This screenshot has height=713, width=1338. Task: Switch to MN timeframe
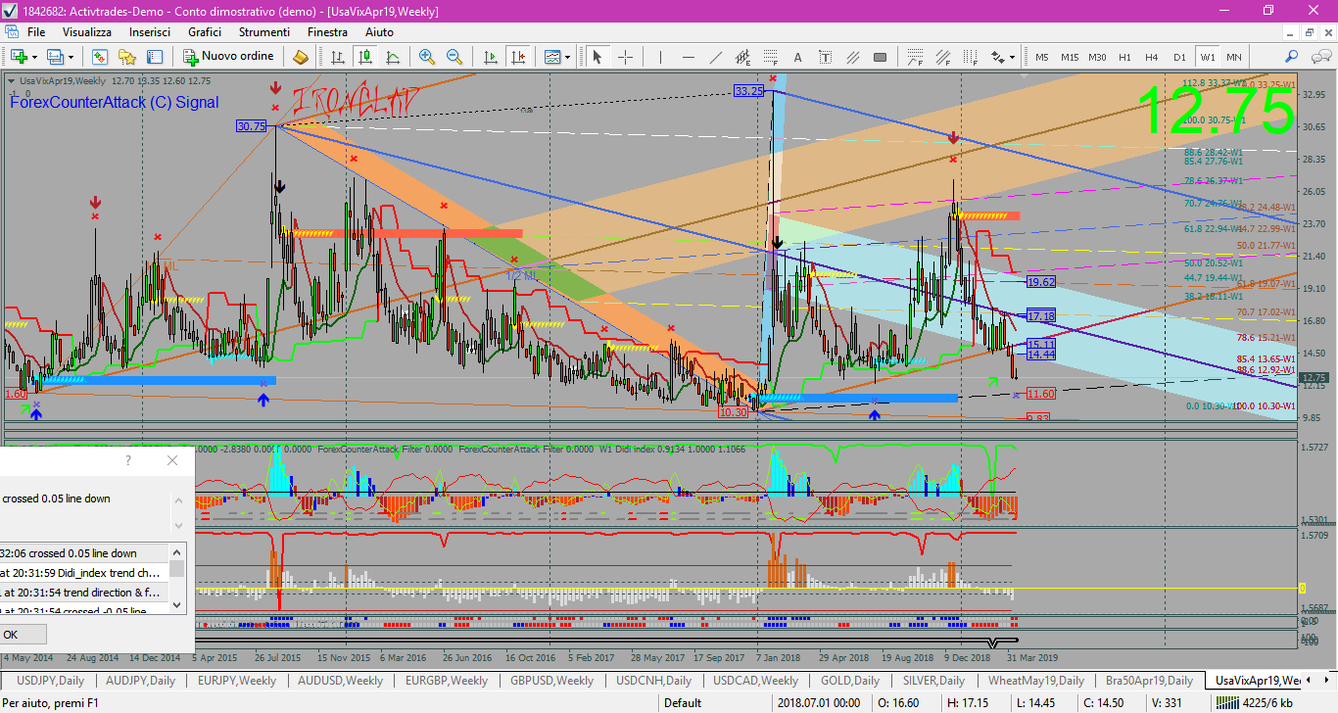click(x=1233, y=57)
